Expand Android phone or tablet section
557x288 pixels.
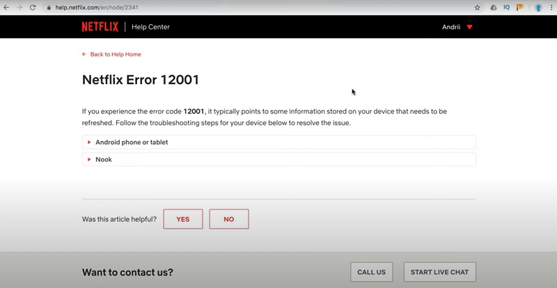click(x=279, y=142)
